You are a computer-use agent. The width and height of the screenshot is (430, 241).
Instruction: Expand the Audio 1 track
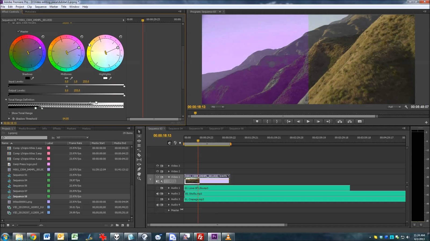[169, 188]
